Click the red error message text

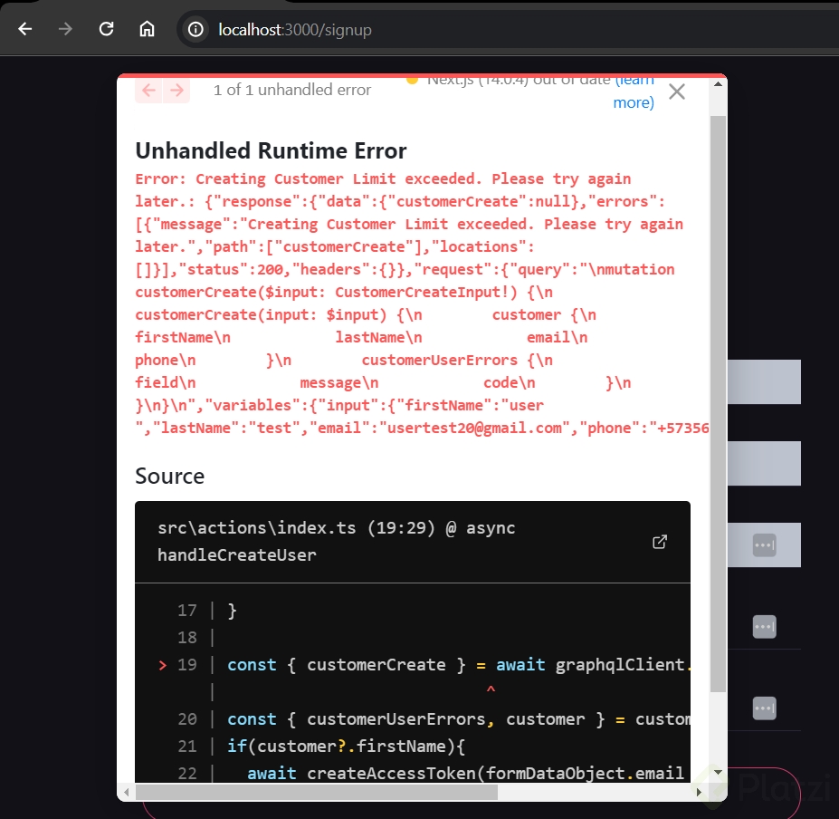(422, 304)
